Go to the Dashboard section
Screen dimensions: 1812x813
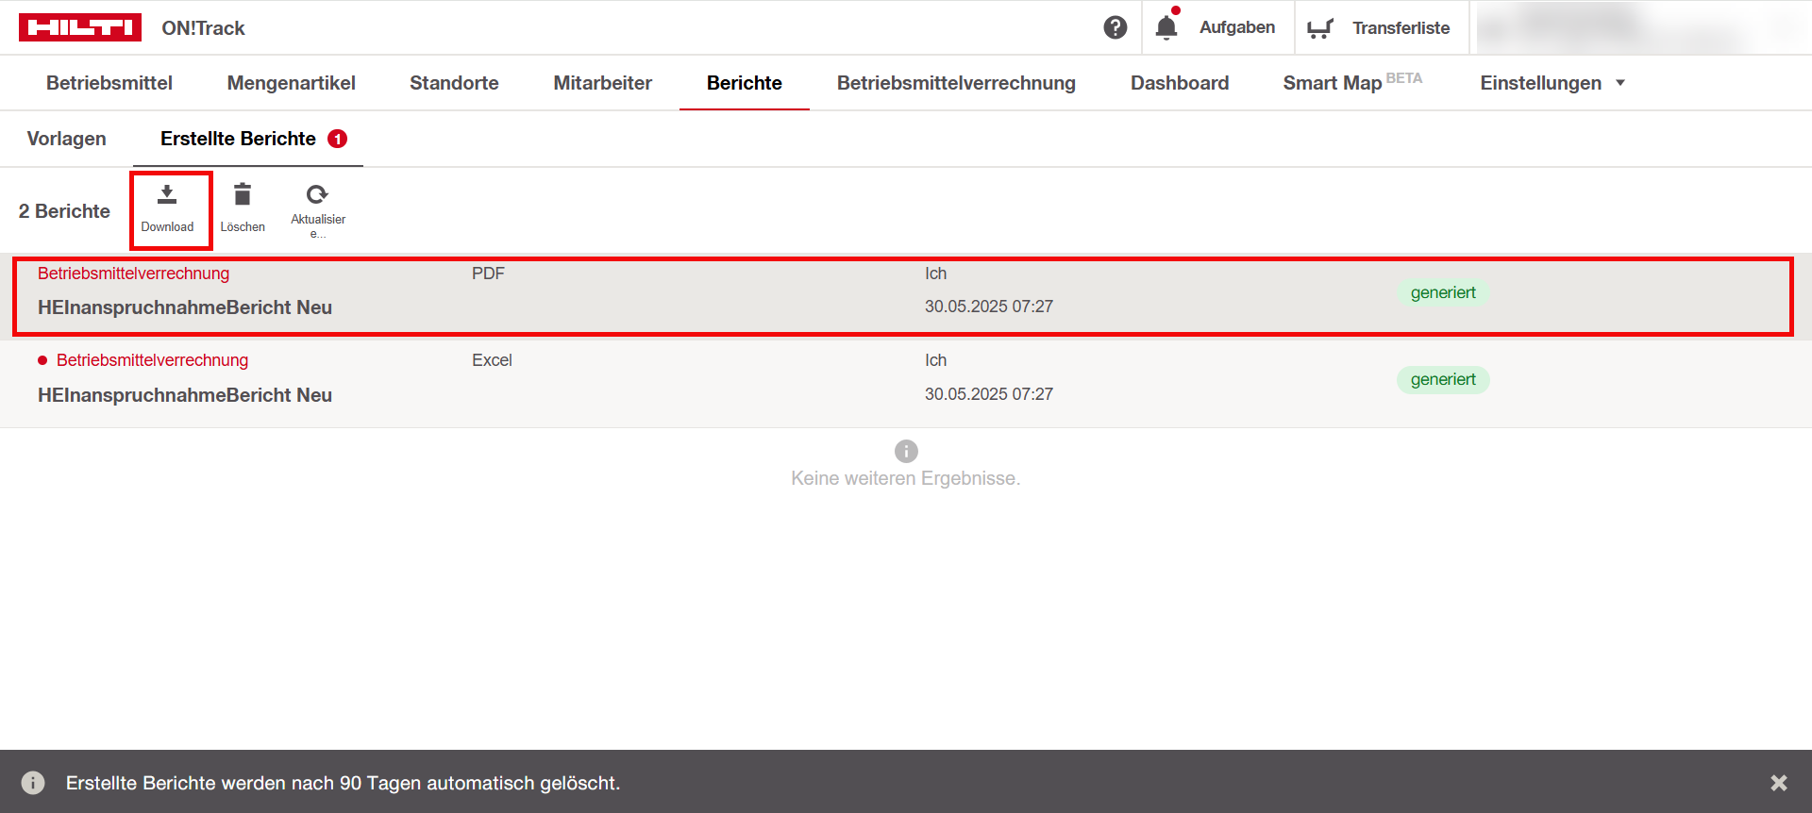(1179, 83)
